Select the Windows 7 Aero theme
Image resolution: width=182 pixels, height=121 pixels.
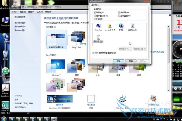[x=56, y=67]
